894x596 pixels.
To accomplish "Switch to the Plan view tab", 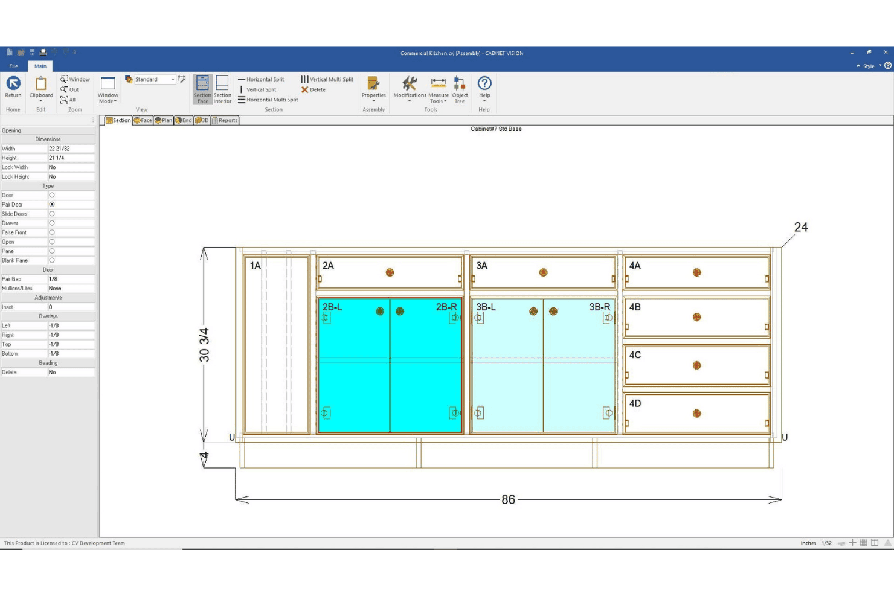I will point(163,120).
